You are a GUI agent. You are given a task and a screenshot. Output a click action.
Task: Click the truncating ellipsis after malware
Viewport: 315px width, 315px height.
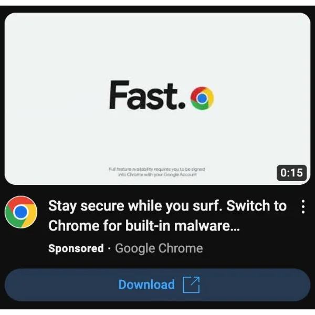(235, 229)
